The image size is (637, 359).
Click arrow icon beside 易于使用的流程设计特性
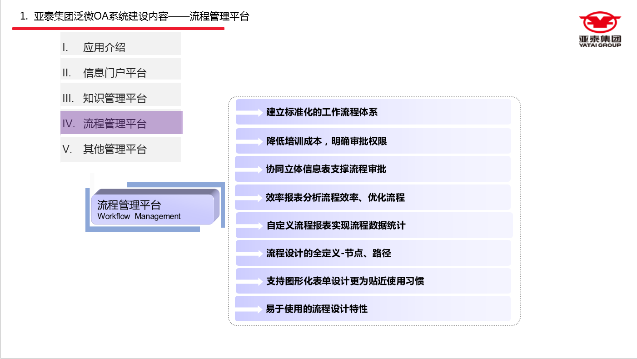[249, 309]
